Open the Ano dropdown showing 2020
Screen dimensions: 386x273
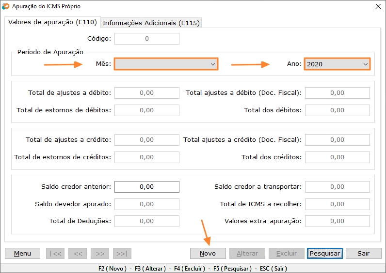[x=337, y=64]
